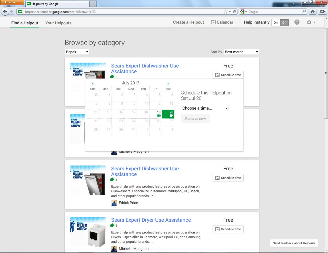Viewport: 328px width, 253px height.
Task: Open the Sort by Best match dropdown
Action: (x=241, y=52)
